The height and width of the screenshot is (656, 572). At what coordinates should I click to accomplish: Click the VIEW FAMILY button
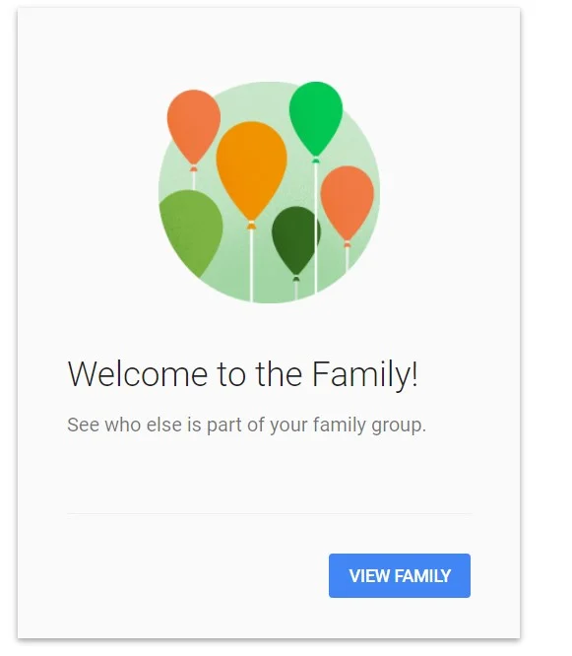[400, 575]
